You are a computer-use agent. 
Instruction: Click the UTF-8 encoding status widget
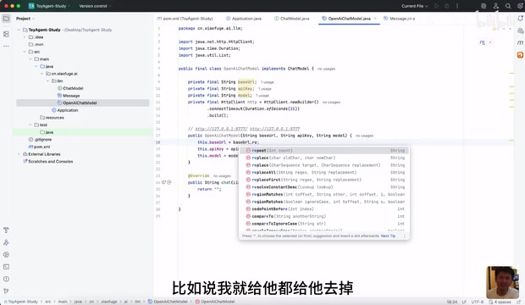(477, 302)
